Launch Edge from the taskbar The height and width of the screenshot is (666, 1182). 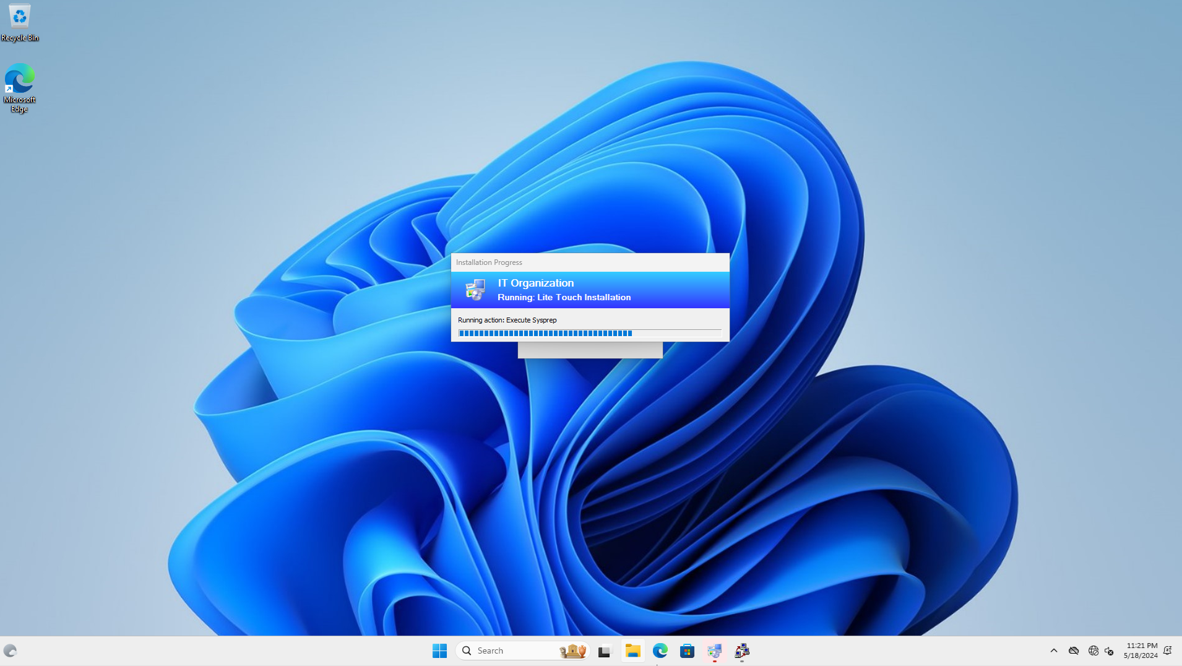click(x=660, y=651)
